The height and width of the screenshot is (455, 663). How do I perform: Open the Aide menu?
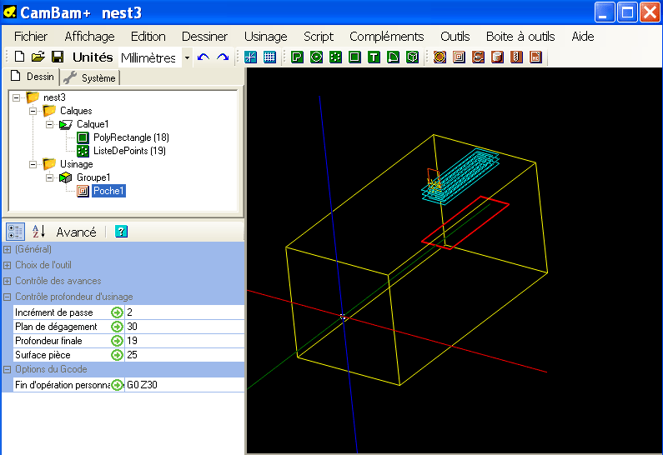[x=583, y=37]
